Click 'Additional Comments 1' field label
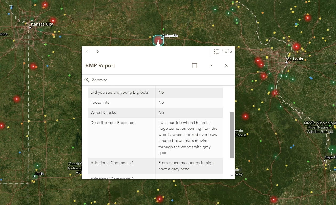The width and height of the screenshot is (336, 205). coord(112,163)
